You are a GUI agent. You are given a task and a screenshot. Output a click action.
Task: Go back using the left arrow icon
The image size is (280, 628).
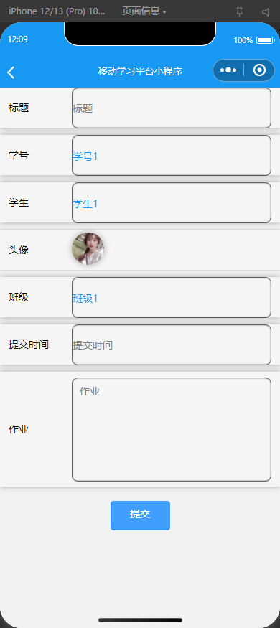point(11,72)
